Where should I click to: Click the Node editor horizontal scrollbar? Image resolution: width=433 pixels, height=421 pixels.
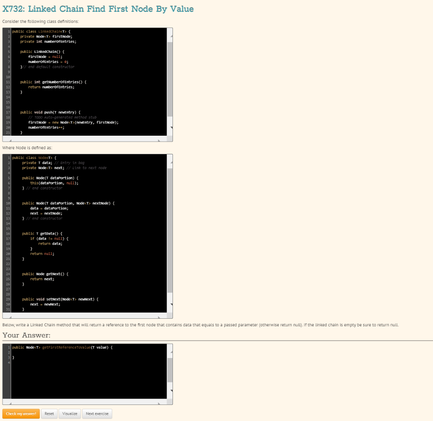(85, 315)
